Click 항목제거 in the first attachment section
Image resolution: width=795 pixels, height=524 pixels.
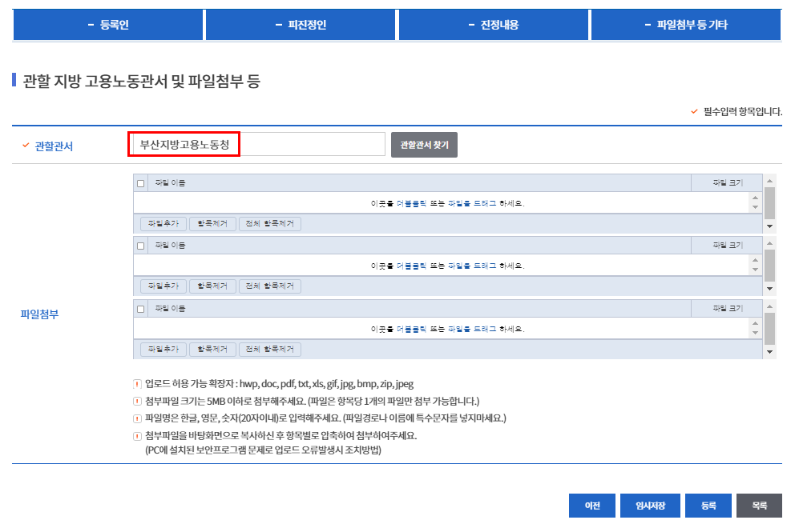213,222
